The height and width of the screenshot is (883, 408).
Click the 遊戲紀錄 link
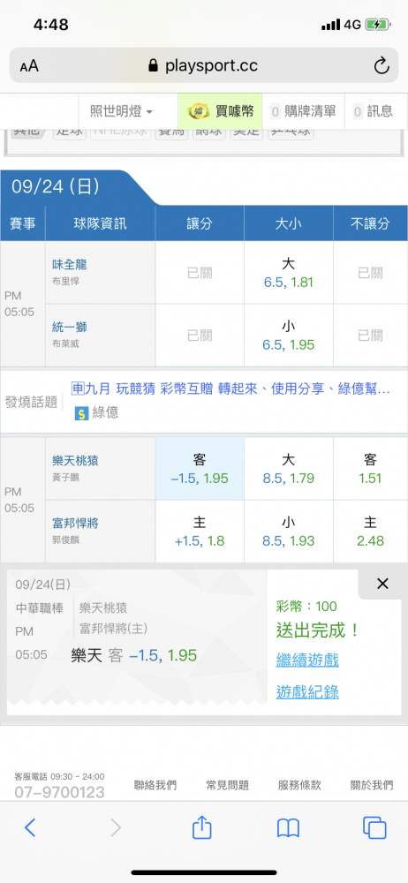(307, 691)
